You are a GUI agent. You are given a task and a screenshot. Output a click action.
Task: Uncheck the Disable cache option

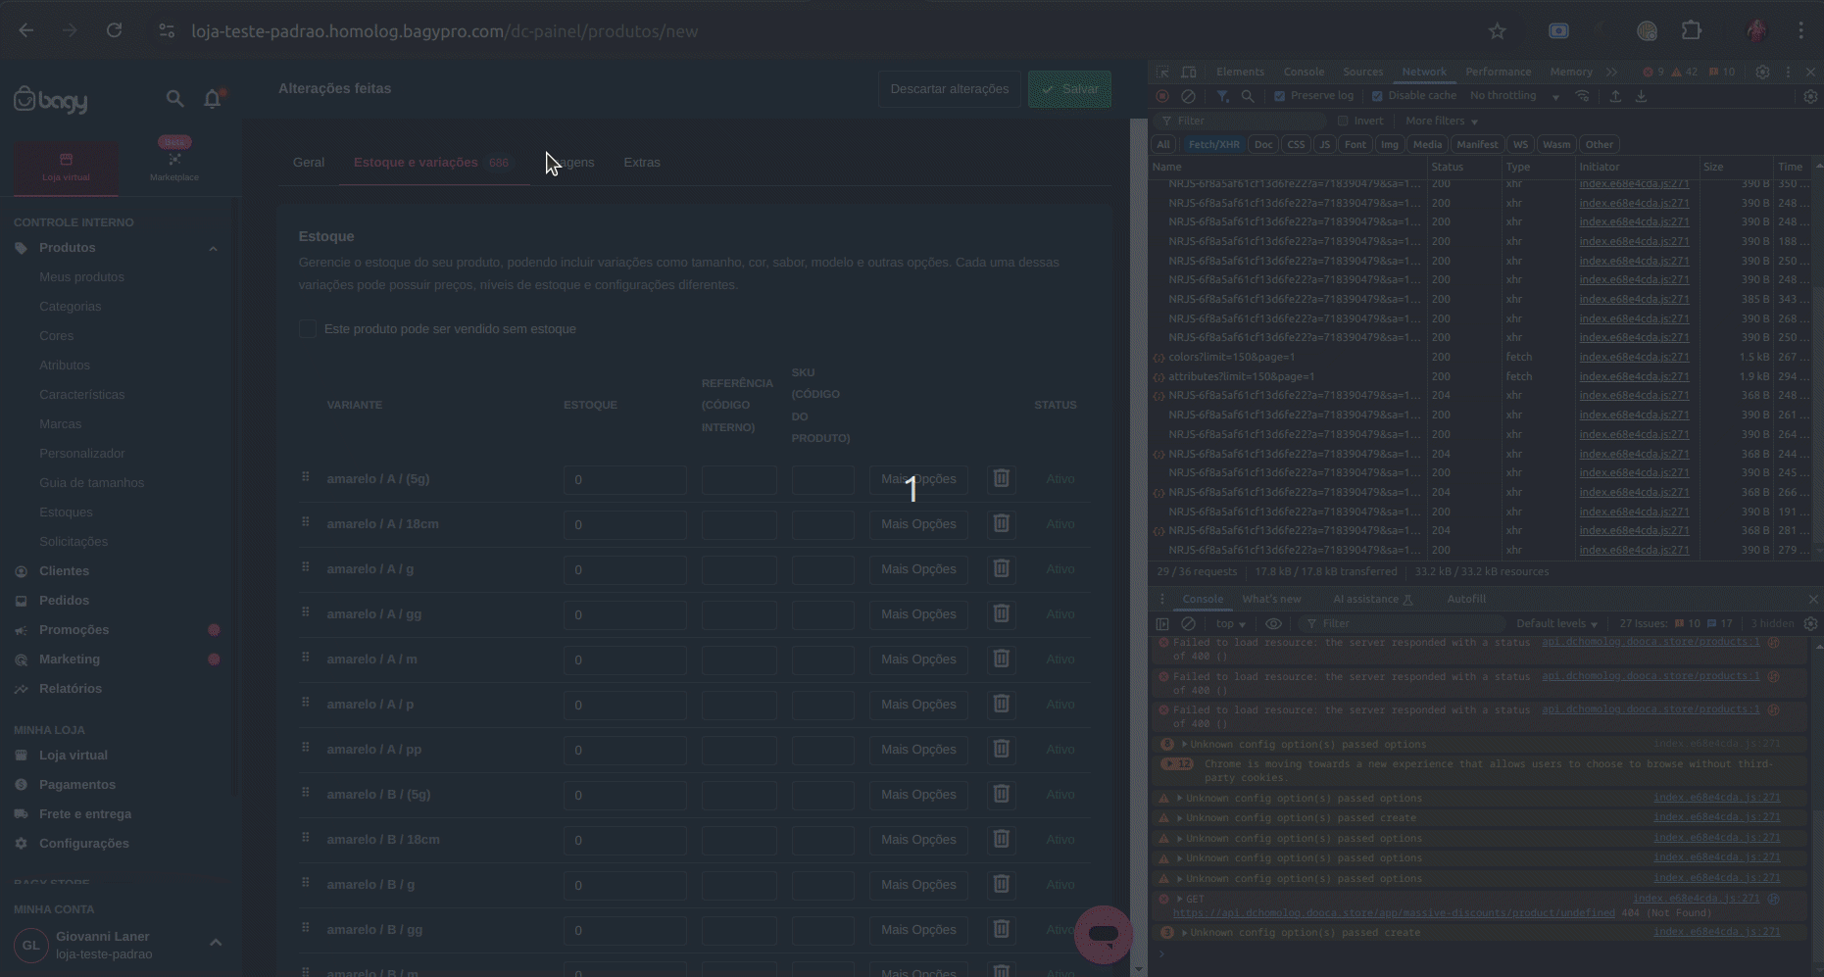(1377, 96)
